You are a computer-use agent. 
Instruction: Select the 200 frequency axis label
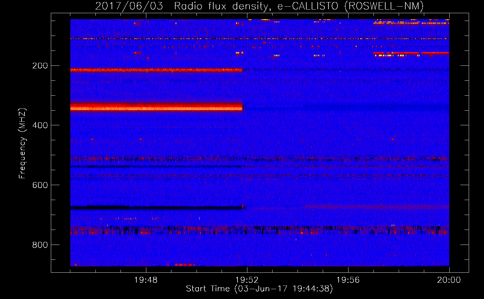tap(40, 65)
